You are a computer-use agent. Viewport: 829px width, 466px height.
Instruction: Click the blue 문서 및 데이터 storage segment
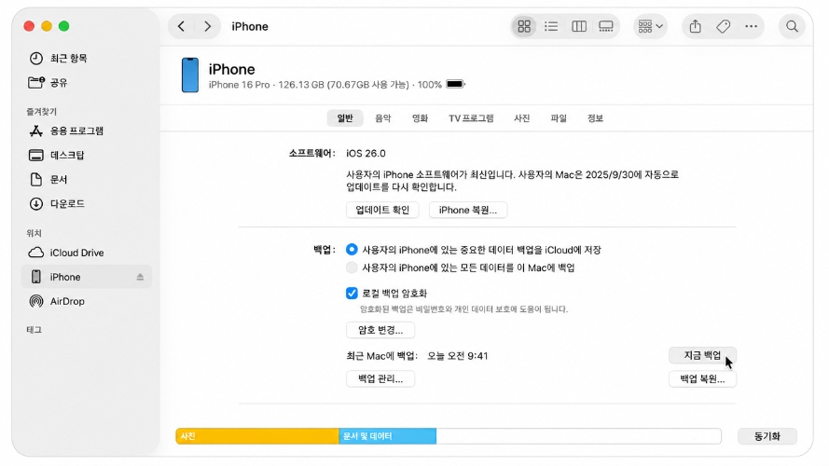click(x=388, y=436)
